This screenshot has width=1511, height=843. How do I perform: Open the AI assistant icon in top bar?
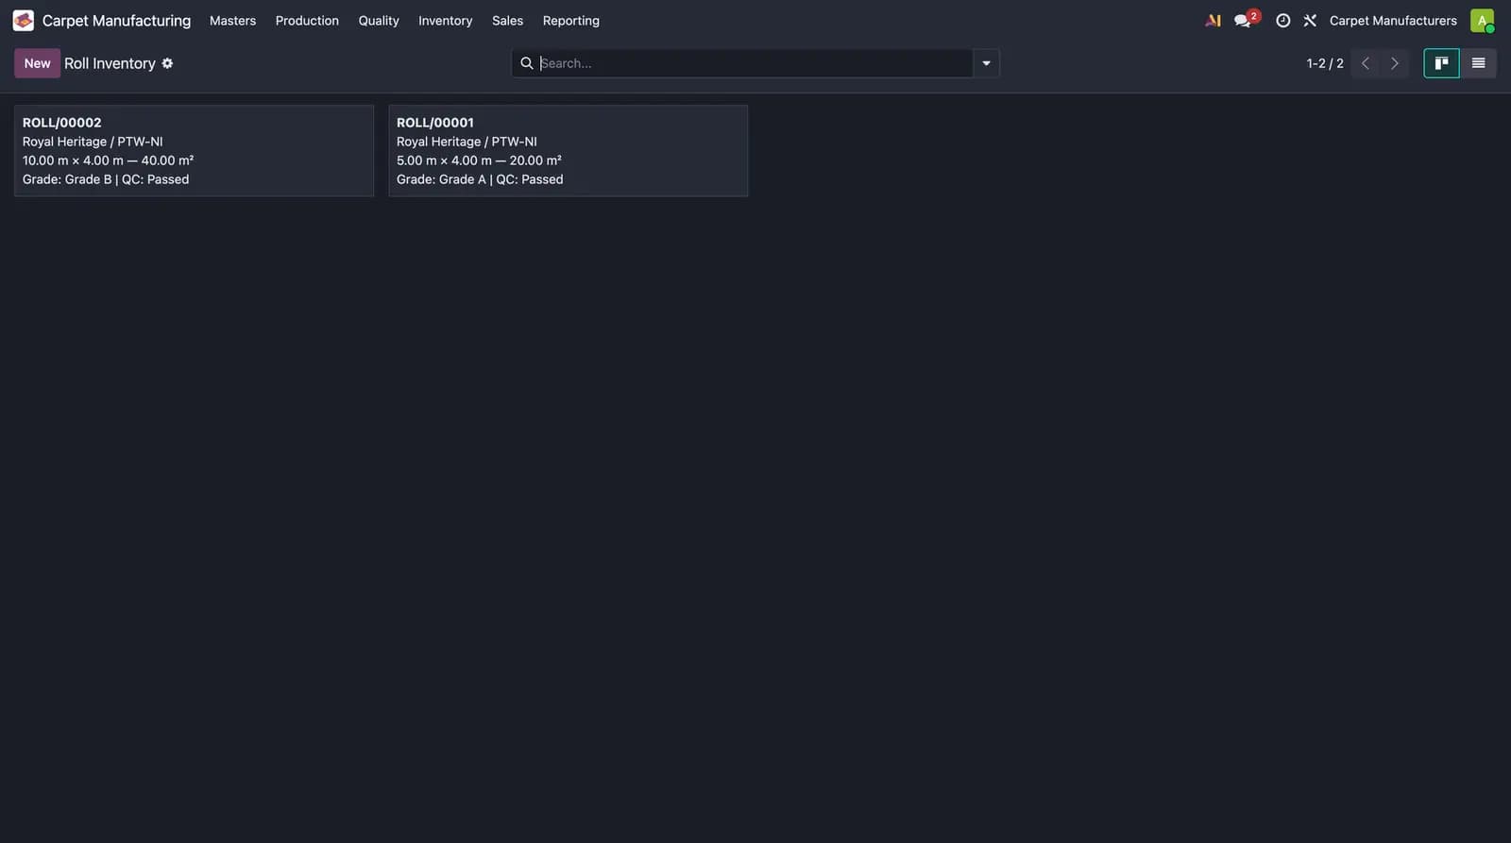coord(1214,20)
